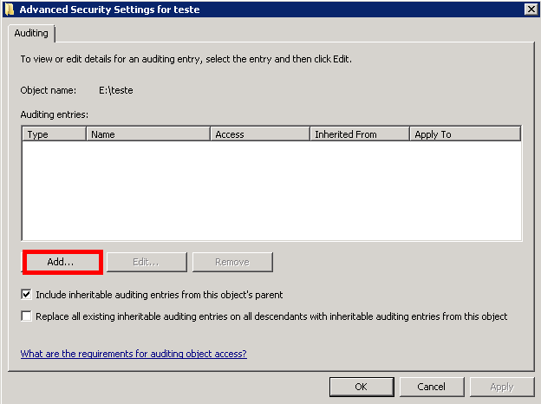The image size is (541, 404).
Task: Click the Inherited From column header
Action: point(359,134)
